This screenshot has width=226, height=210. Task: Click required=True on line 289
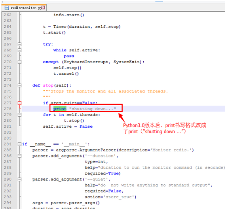pyautogui.click(x=102, y=173)
